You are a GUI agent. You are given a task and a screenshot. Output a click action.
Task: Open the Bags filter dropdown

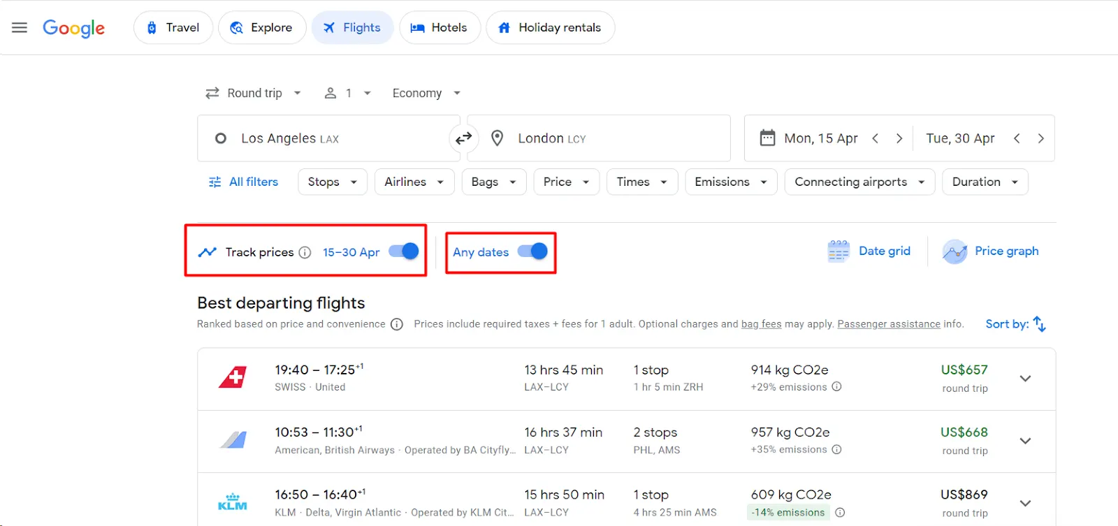494,182
